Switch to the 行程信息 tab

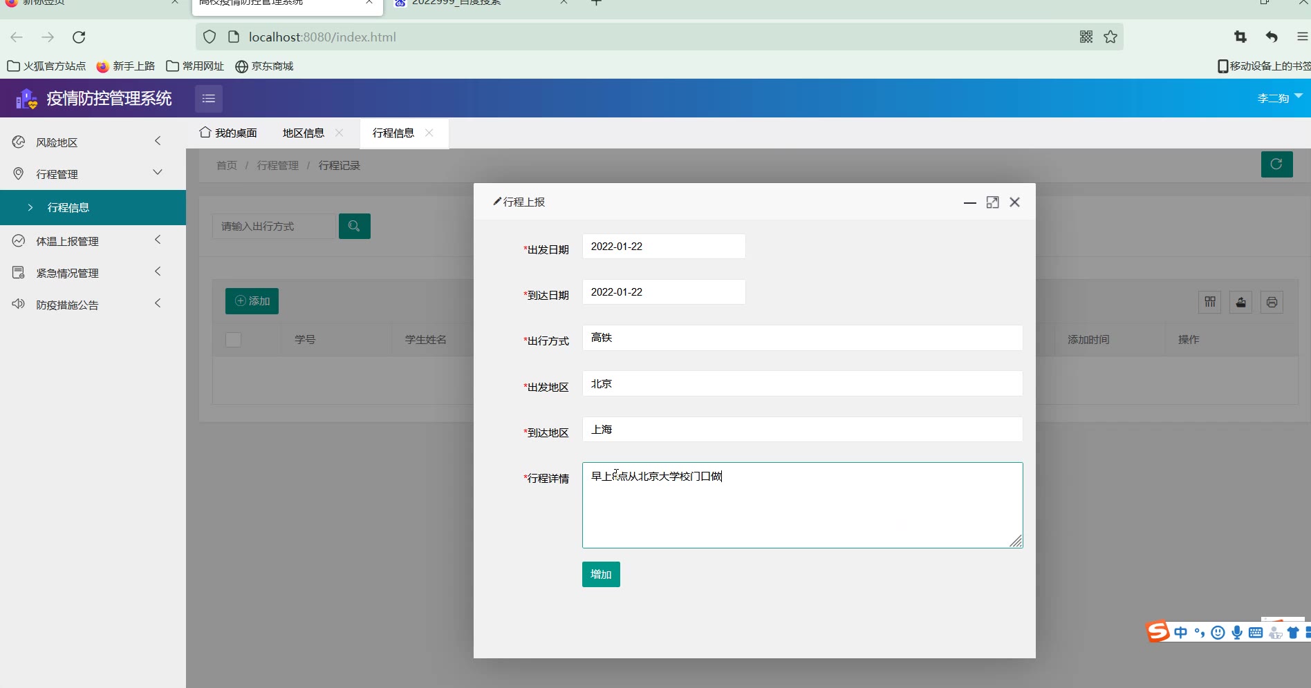pos(393,133)
